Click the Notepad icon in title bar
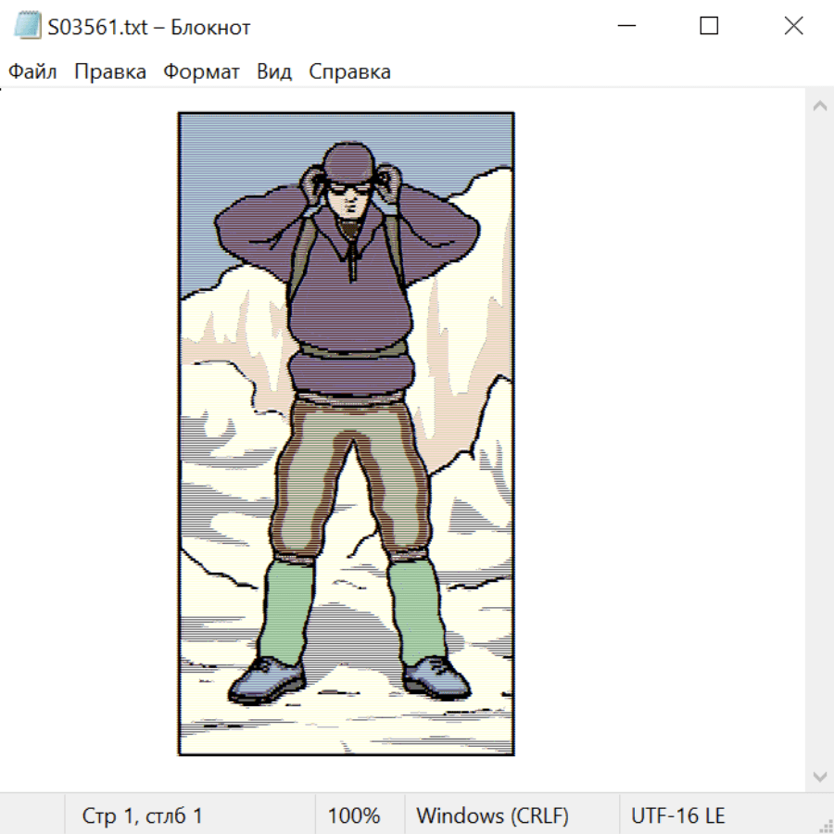834x834 pixels. point(26,26)
